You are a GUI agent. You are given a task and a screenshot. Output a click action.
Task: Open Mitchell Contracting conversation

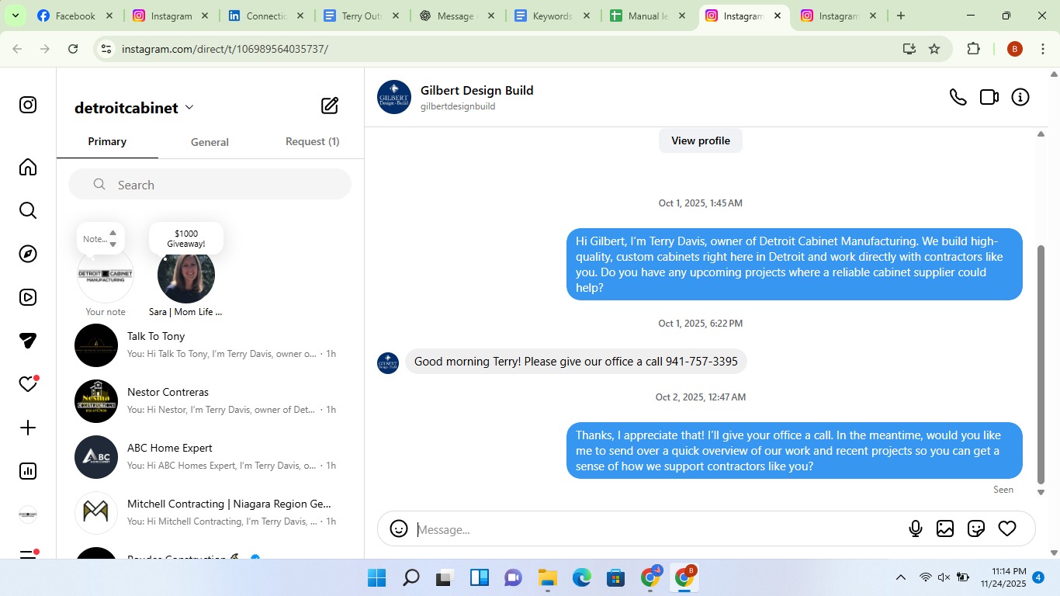pos(210,513)
